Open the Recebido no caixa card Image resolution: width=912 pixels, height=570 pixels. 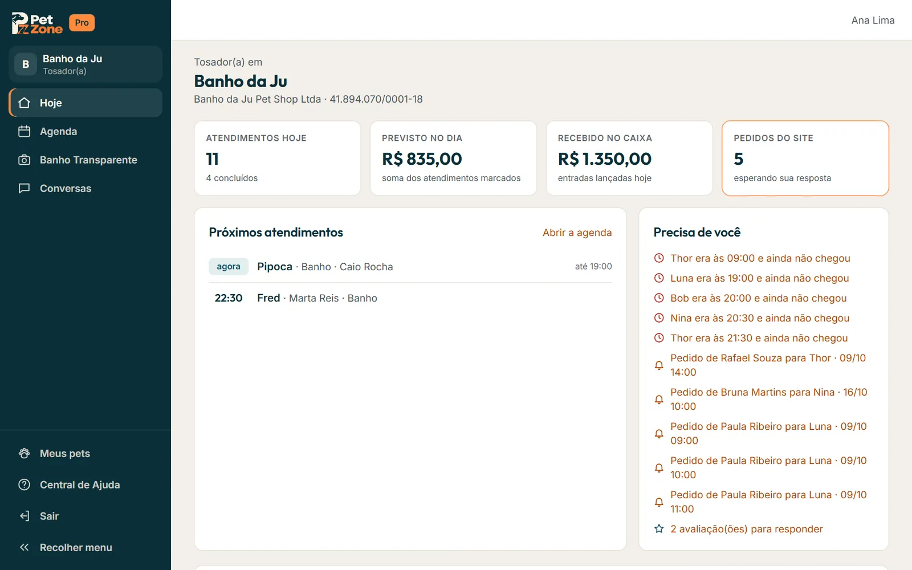[x=629, y=158]
